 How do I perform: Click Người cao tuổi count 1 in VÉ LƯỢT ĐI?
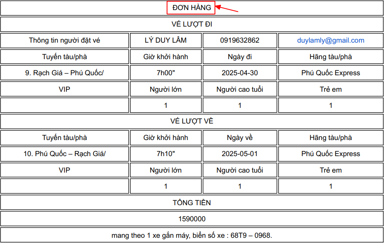[x=240, y=105]
